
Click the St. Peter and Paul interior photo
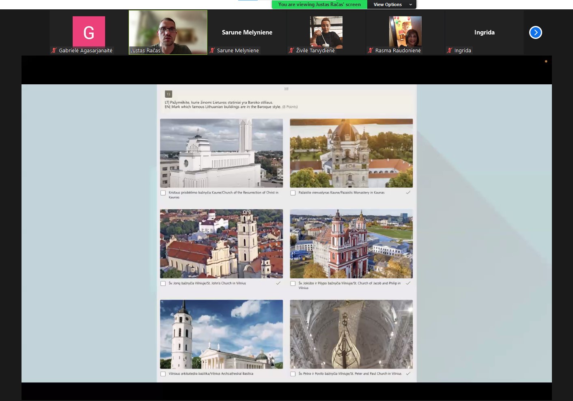[351, 334]
